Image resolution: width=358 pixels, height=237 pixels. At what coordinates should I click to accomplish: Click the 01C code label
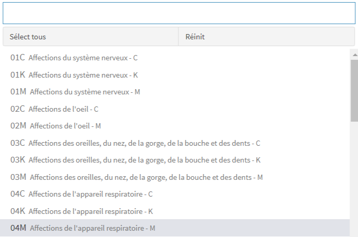click(18, 58)
